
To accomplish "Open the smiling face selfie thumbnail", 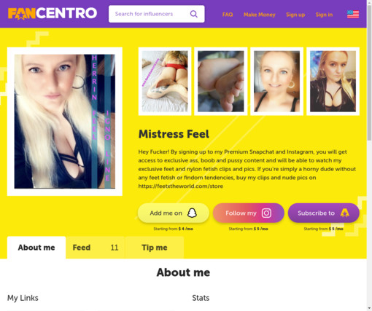I will (276, 82).
